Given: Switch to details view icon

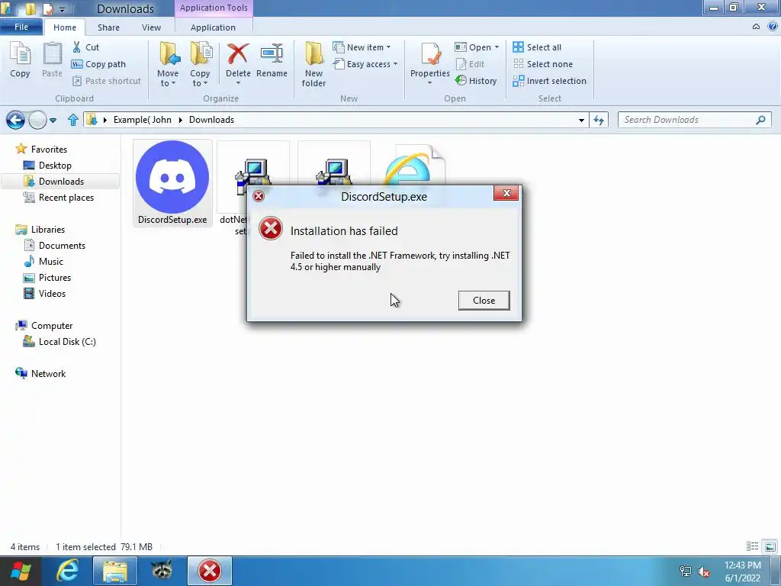Looking at the screenshot, I should click(x=752, y=546).
